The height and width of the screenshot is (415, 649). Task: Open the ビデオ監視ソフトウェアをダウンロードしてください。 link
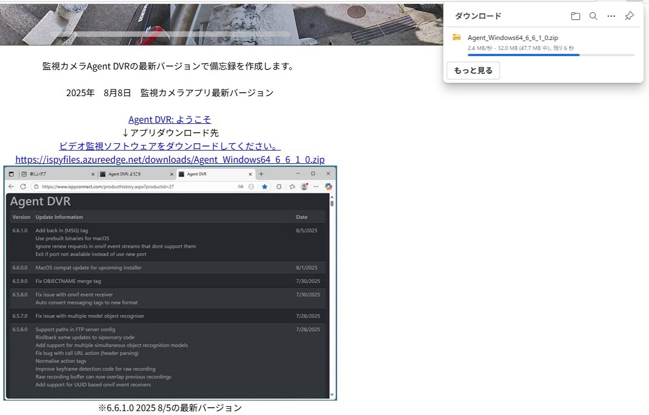point(170,146)
